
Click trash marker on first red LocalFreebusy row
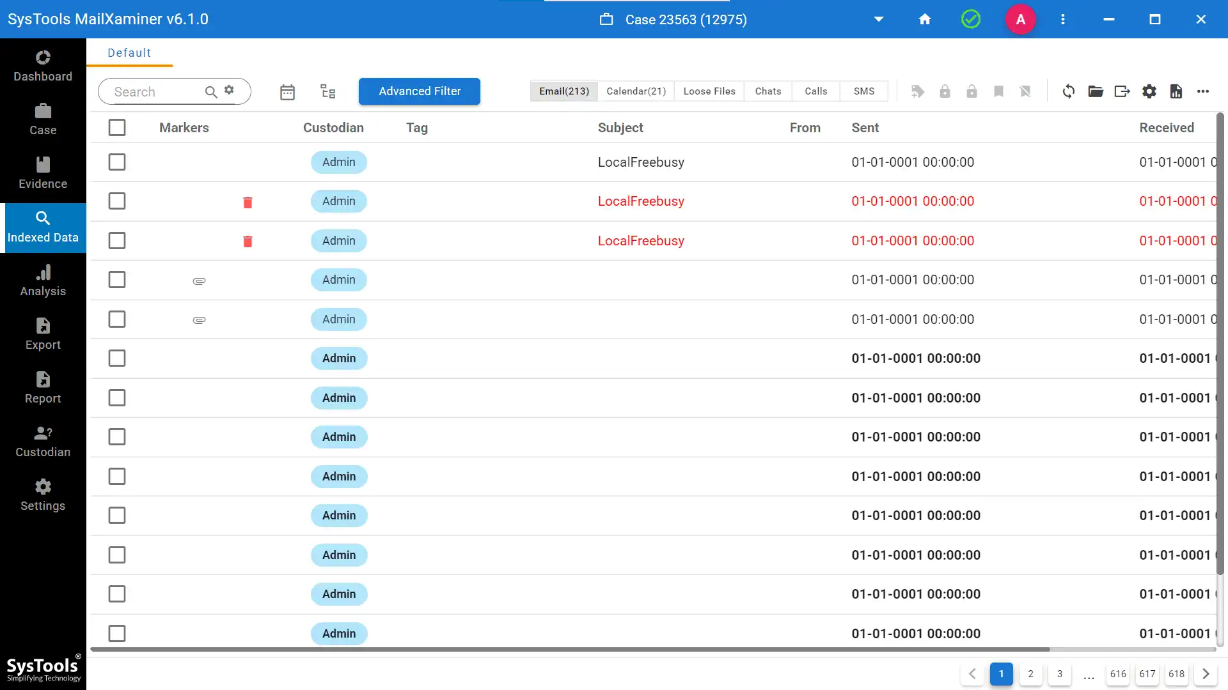[x=248, y=203]
